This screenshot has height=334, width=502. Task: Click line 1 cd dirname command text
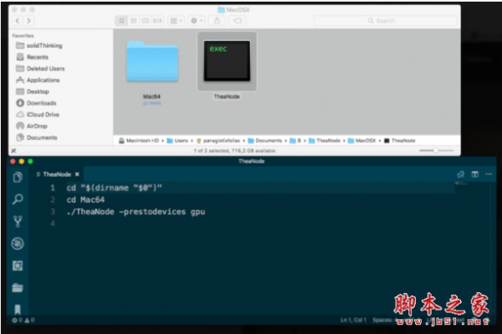115,188
